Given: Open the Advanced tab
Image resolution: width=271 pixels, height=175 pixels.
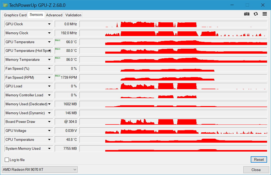Looking at the screenshot, I should click(x=54, y=15).
